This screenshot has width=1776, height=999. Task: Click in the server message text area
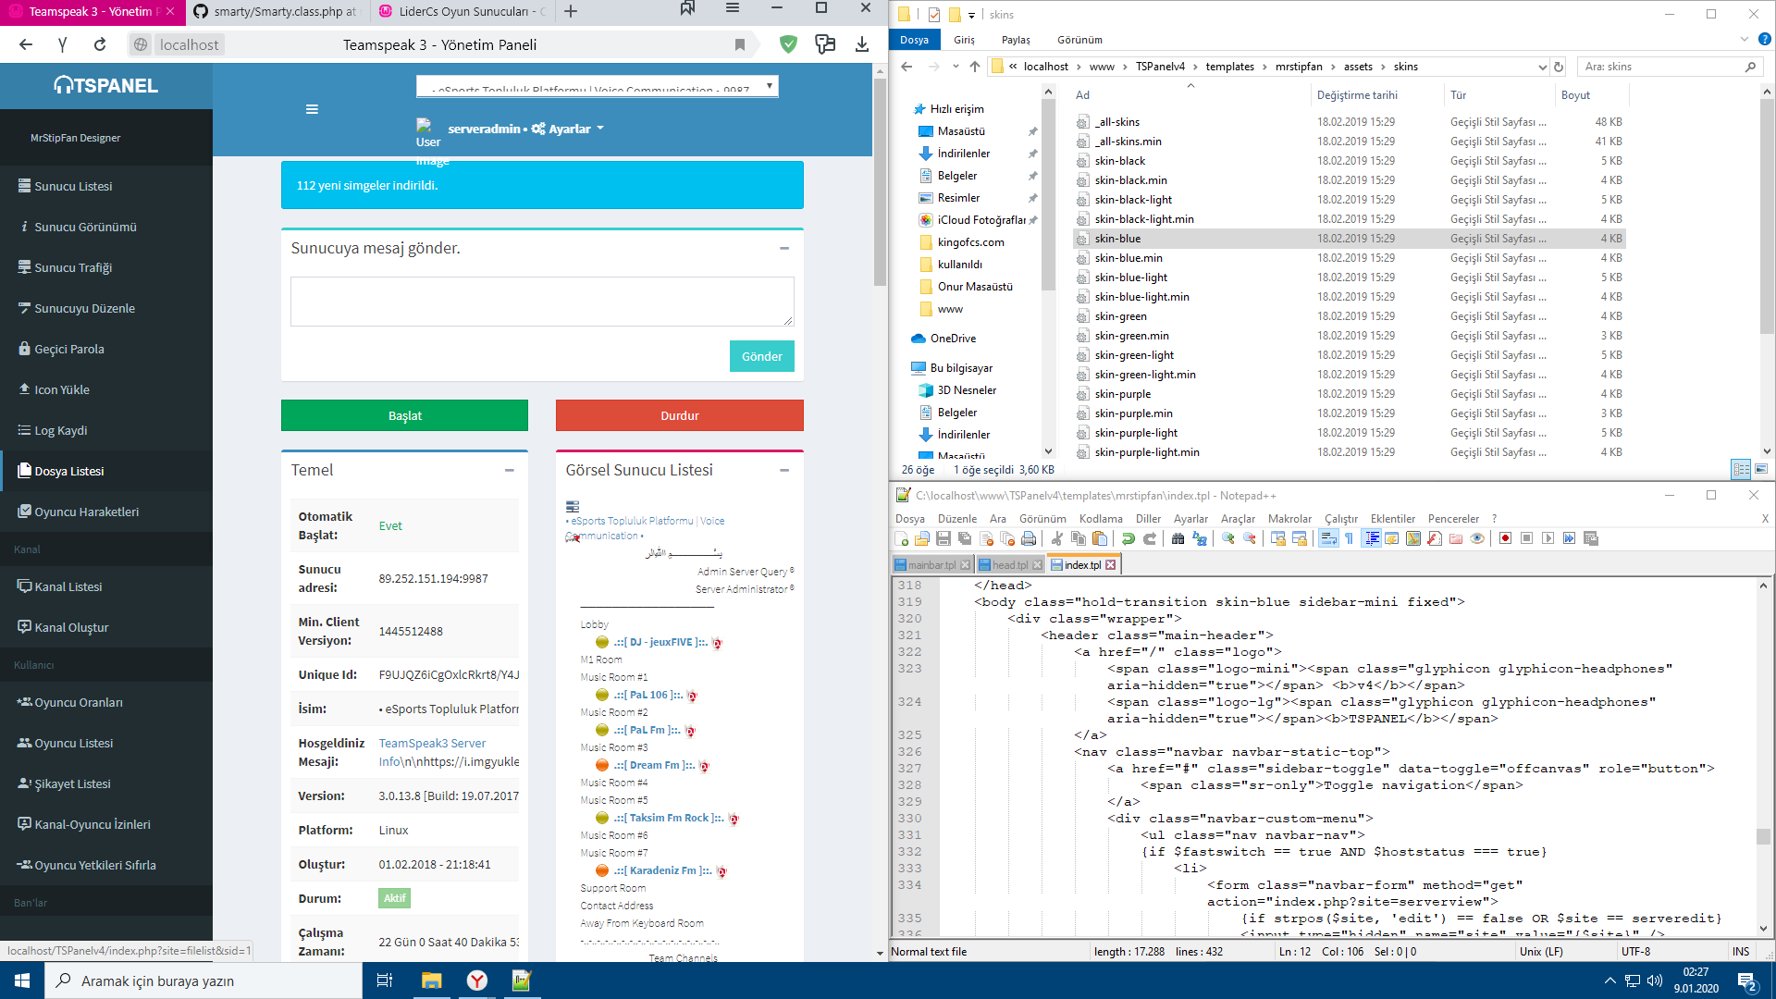542,302
